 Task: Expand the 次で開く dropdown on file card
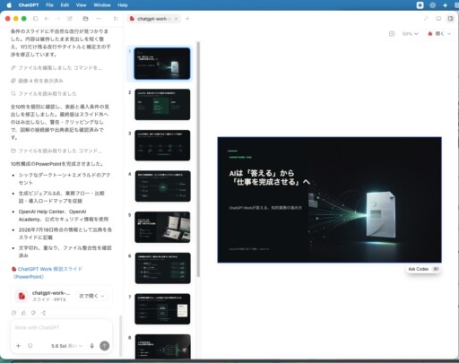91,296
